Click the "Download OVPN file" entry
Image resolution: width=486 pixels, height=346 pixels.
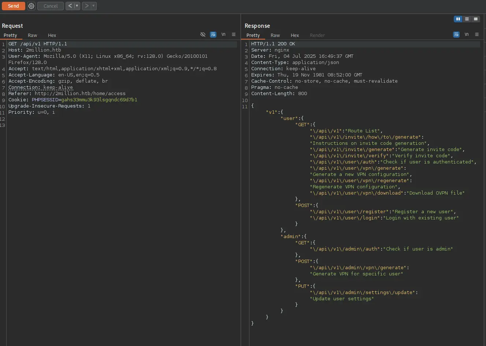point(436,193)
